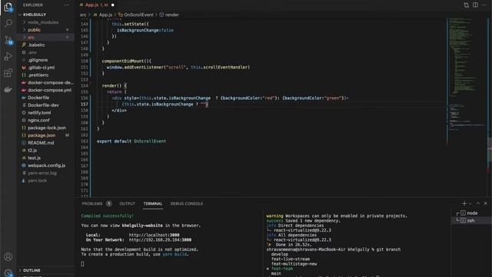Open the launch profile dropdown beside new terminal

coord(470,204)
